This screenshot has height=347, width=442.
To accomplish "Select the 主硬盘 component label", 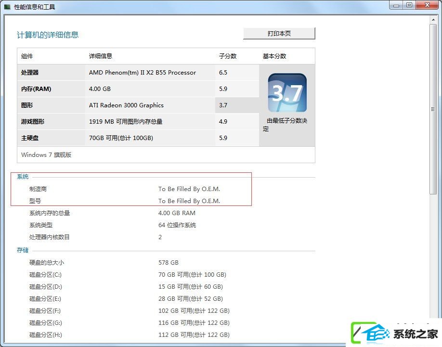I will 30,138.
